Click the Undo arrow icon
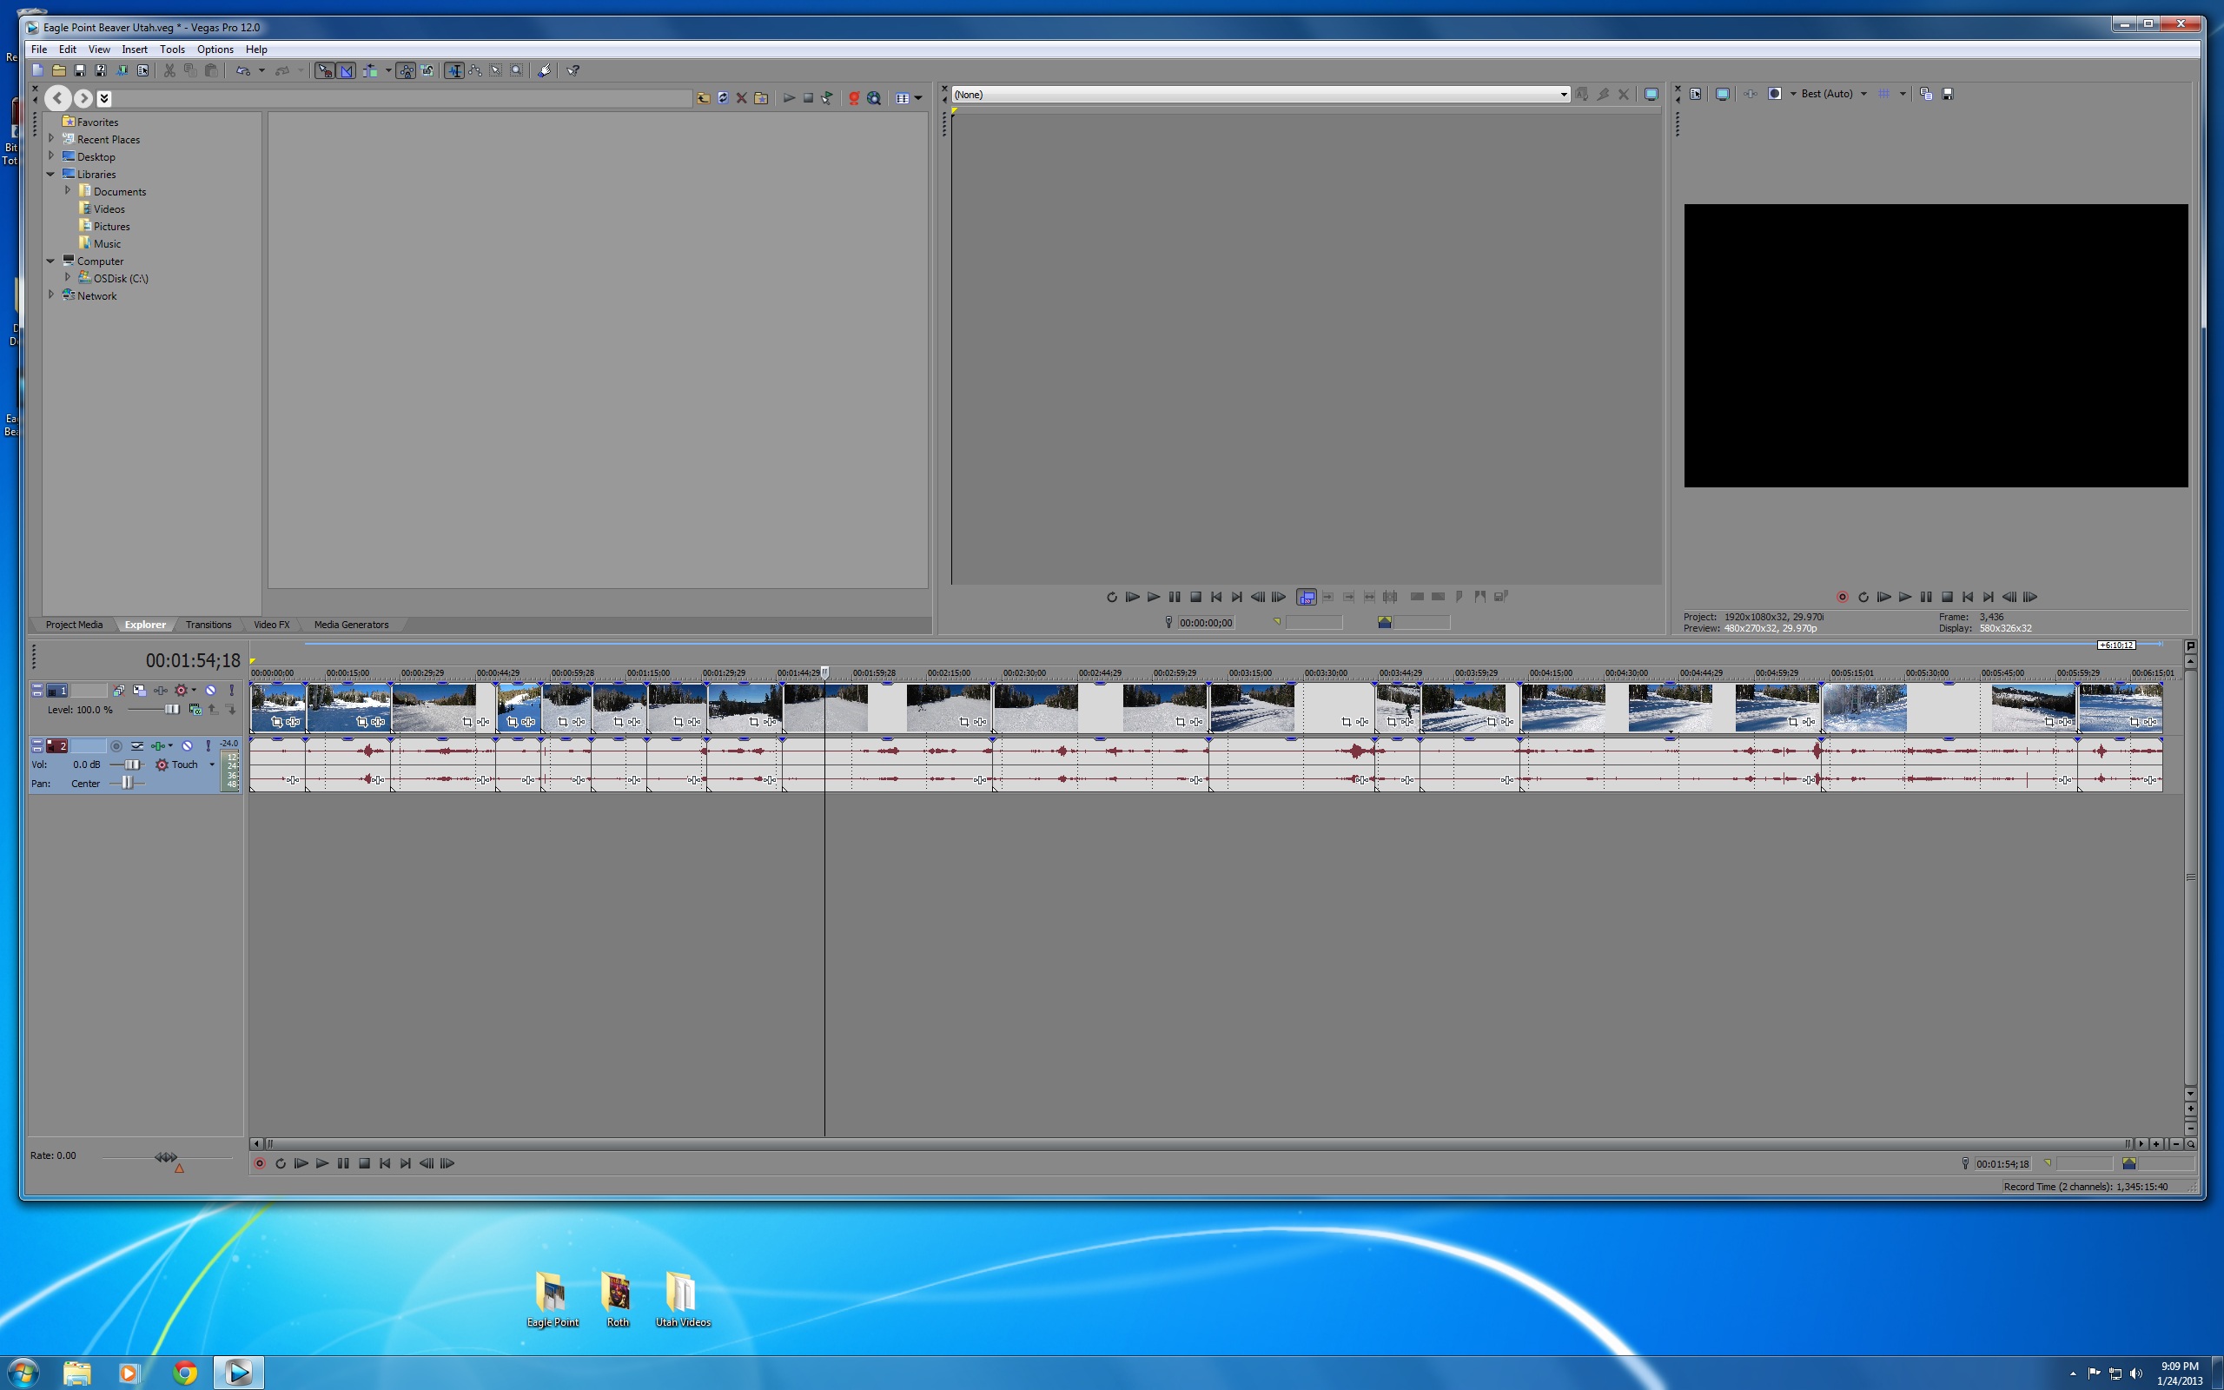2224x1390 pixels. (x=242, y=70)
